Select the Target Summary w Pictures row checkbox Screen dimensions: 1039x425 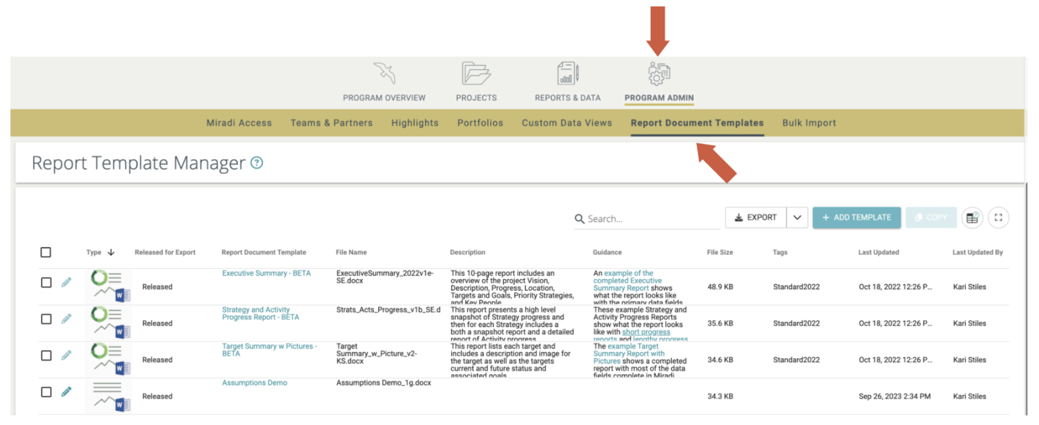click(x=46, y=355)
